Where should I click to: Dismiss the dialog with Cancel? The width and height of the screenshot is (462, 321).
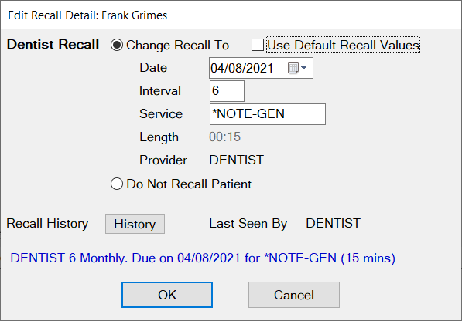click(294, 295)
